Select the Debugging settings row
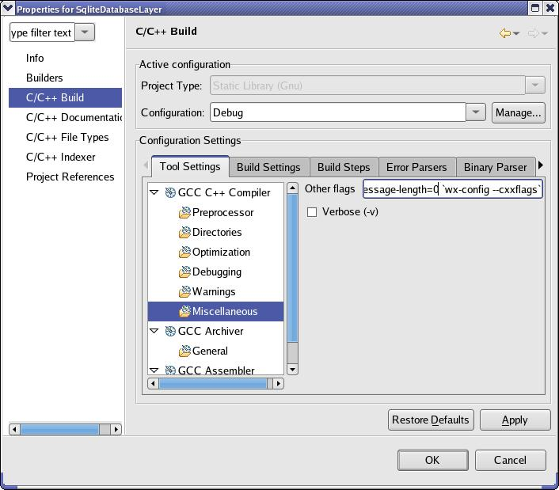 [x=217, y=272]
